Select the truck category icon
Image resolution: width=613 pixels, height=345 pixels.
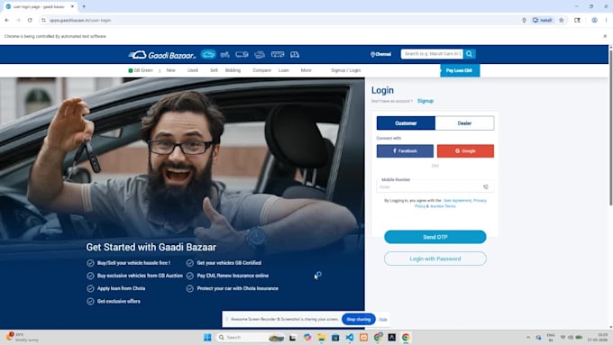(242, 55)
